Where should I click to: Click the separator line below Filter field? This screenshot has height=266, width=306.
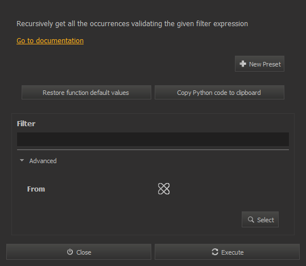click(x=153, y=150)
